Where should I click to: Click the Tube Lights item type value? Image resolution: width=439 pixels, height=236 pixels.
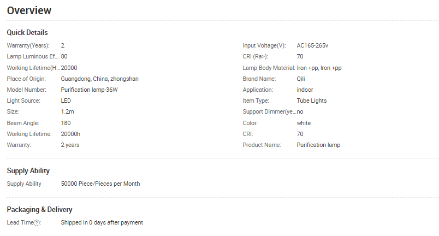(x=312, y=101)
